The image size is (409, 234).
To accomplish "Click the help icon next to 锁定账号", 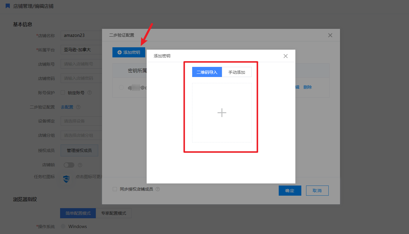I will coord(90,93).
